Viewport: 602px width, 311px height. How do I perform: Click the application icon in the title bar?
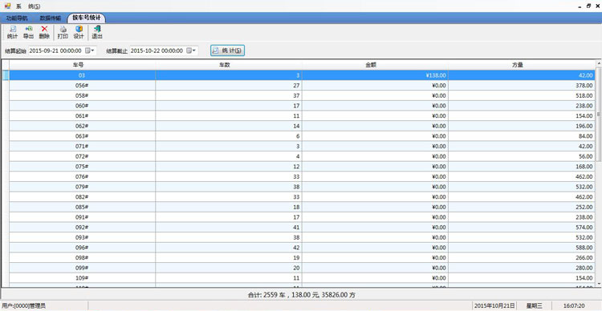(7, 6)
